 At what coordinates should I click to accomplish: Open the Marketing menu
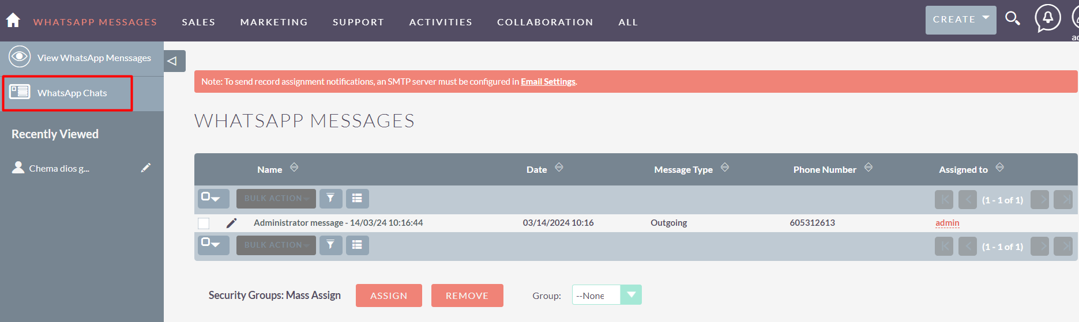[x=274, y=22]
